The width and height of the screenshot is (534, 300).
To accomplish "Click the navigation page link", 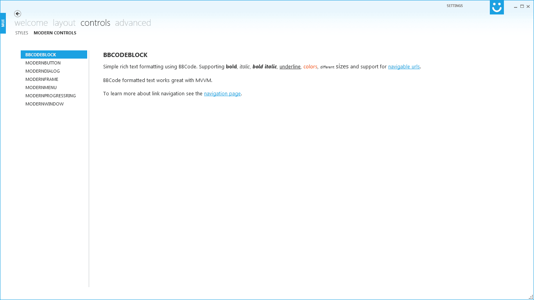I will point(222,93).
